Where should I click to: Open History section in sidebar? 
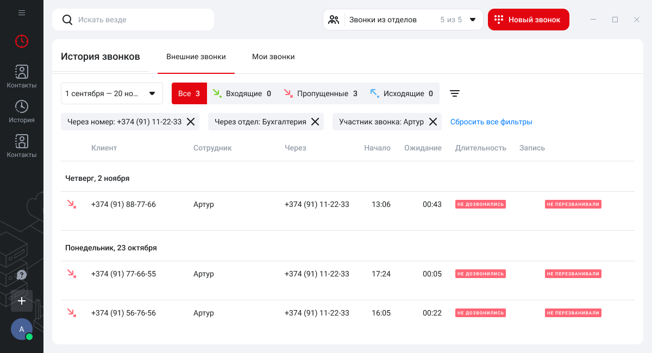pos(22,112)
